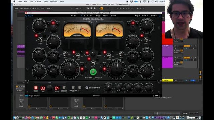Click the Plugin Alliance logo

32,96
